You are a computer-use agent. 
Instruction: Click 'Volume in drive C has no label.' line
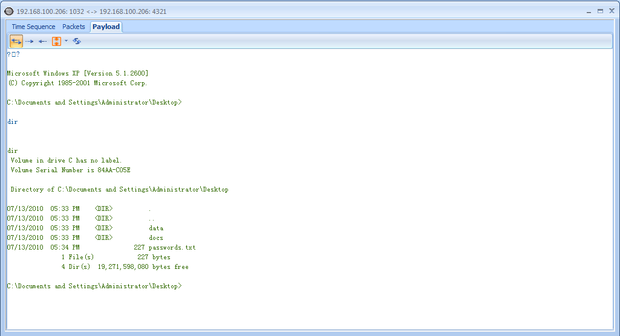tap(66, 160)
